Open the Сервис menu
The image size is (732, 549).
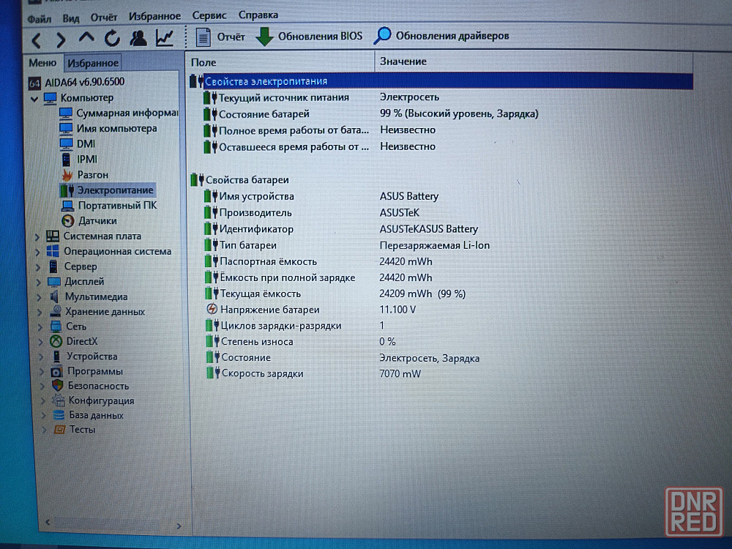(209, 15)
